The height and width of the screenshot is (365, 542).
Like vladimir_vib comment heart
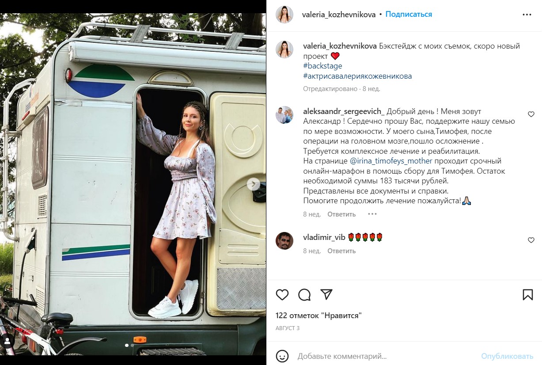[x=531, y=240]
